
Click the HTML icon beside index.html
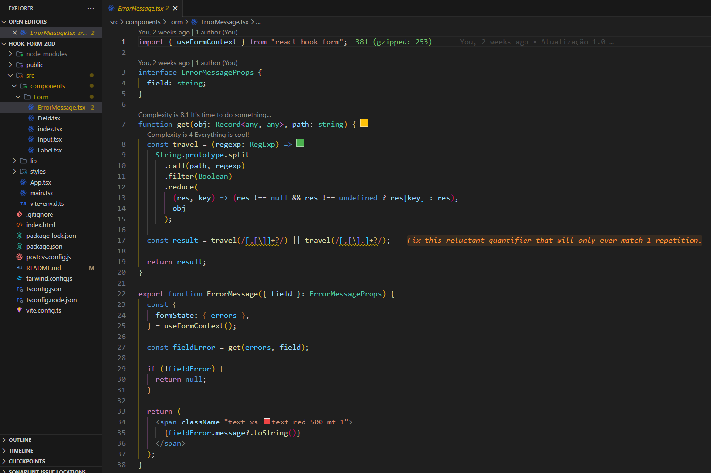[19, 225]
